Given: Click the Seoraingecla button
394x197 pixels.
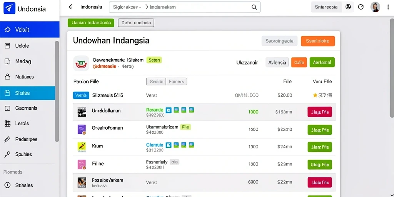Looking at the screenshot, I should click(x=279, y=41).
